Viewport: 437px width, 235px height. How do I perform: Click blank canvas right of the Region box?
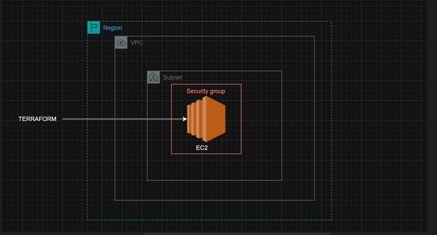tap(379, 119)
